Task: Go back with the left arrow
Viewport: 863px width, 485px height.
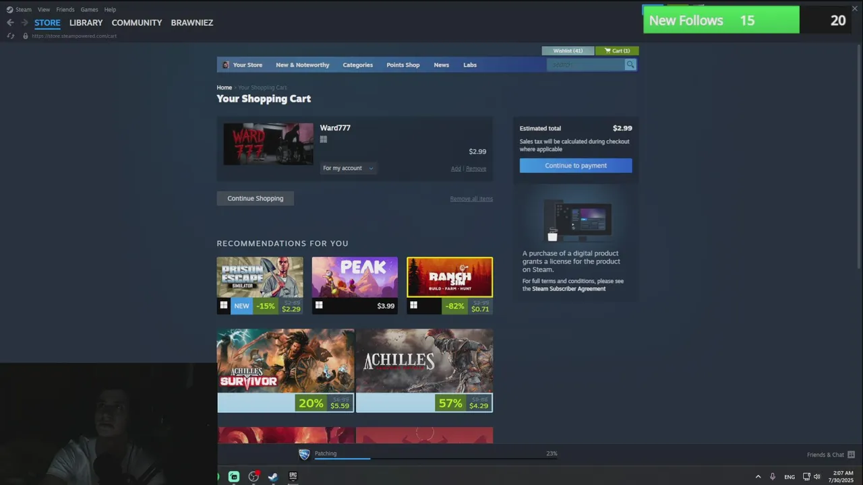Action: pyautogui.click(x=10, y=22)
